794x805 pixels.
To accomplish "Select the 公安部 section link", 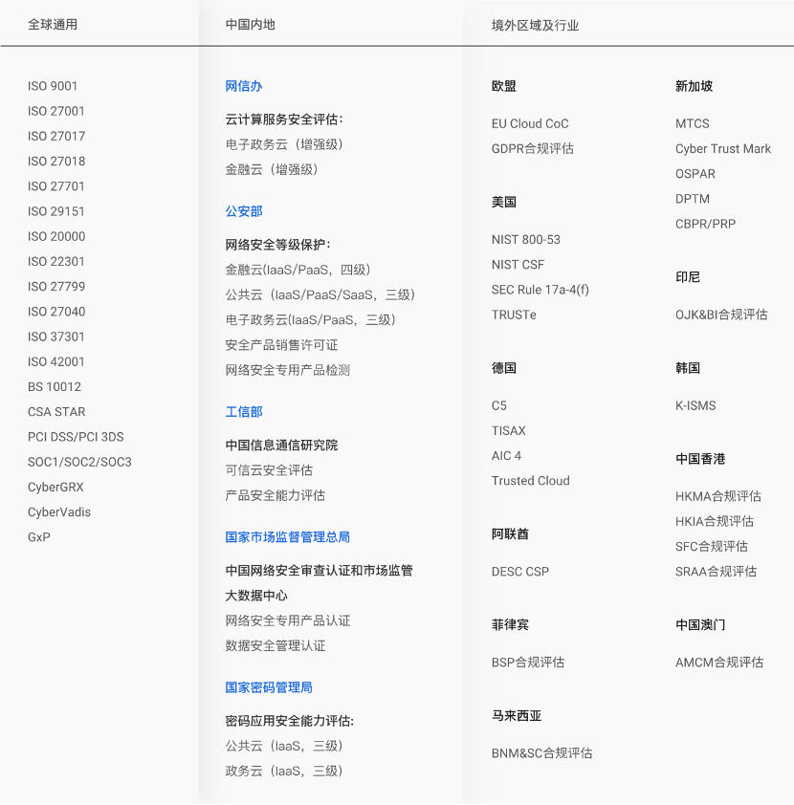I will tap(244, 211).
